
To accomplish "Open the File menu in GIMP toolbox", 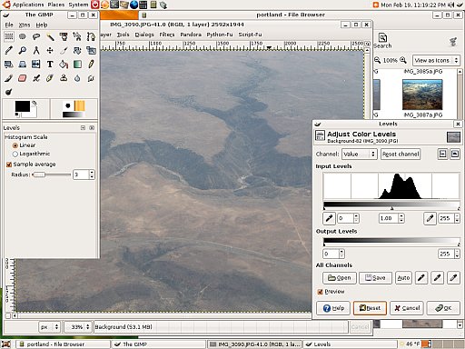I will (x=9, y=25).
